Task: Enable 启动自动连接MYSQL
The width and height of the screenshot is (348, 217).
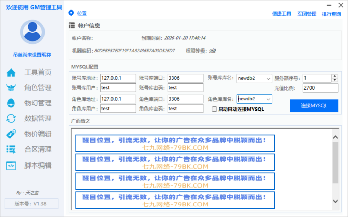Action: click(214, 109)
